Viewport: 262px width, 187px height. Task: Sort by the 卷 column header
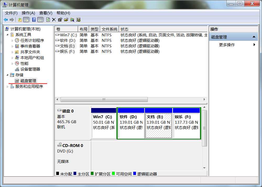(x=66, y=29)
